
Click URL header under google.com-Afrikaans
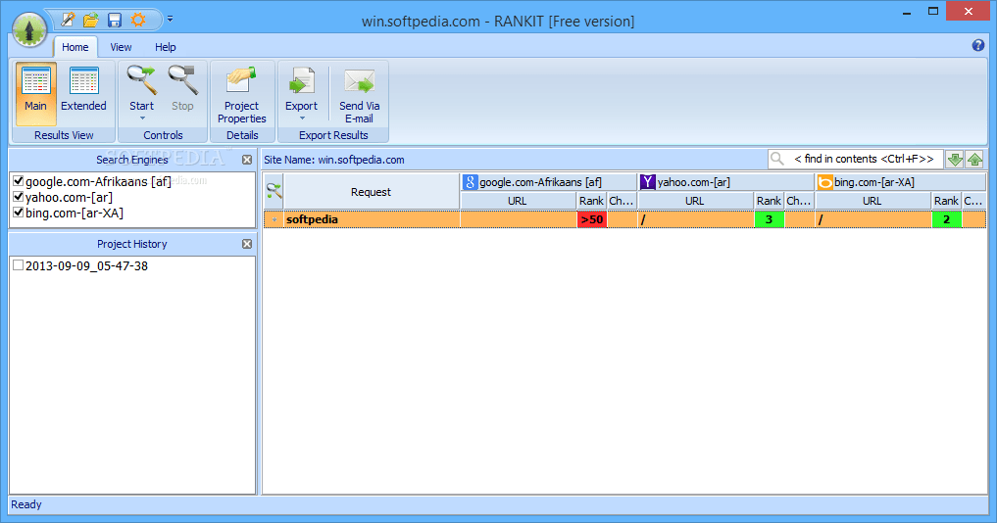pos(518,201)
